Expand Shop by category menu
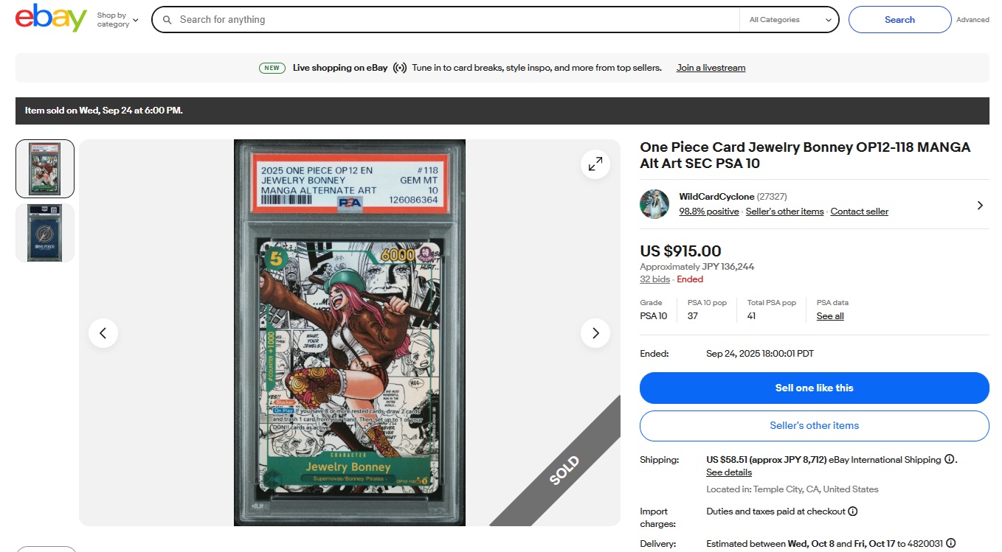Image resolution: width=1002 pixels, height=552 pixels. tap(117, 20)
